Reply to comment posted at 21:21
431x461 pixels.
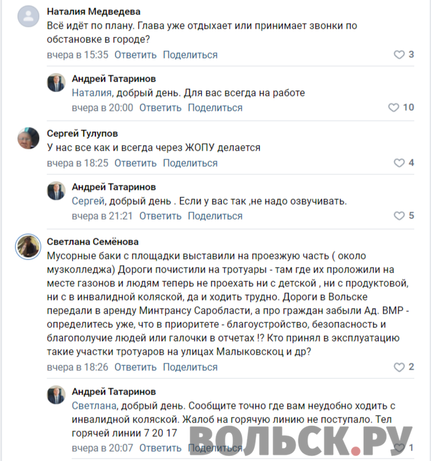(161, 216)
